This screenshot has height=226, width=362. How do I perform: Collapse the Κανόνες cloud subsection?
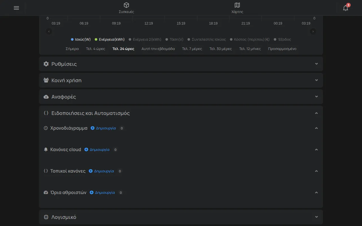(x=316, y=149)
